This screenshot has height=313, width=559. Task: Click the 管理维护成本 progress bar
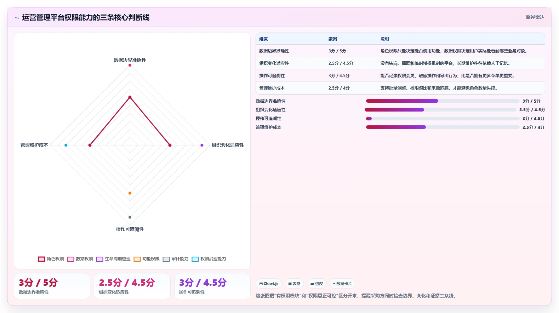443,127
